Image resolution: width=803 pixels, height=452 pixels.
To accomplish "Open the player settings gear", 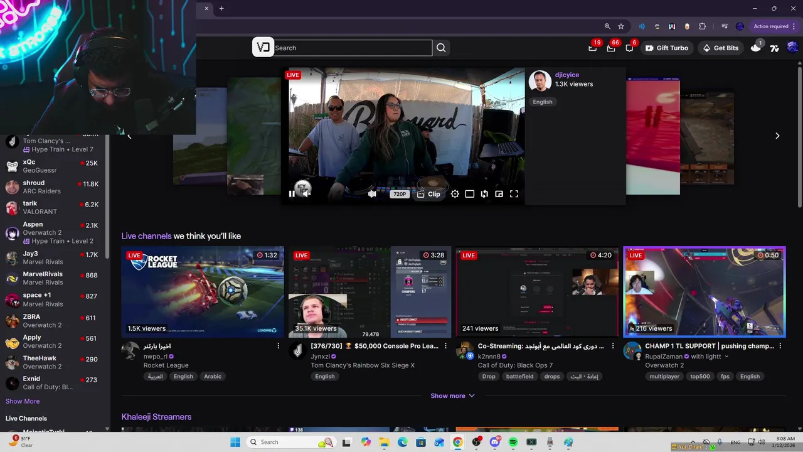I will coord(455,194).
